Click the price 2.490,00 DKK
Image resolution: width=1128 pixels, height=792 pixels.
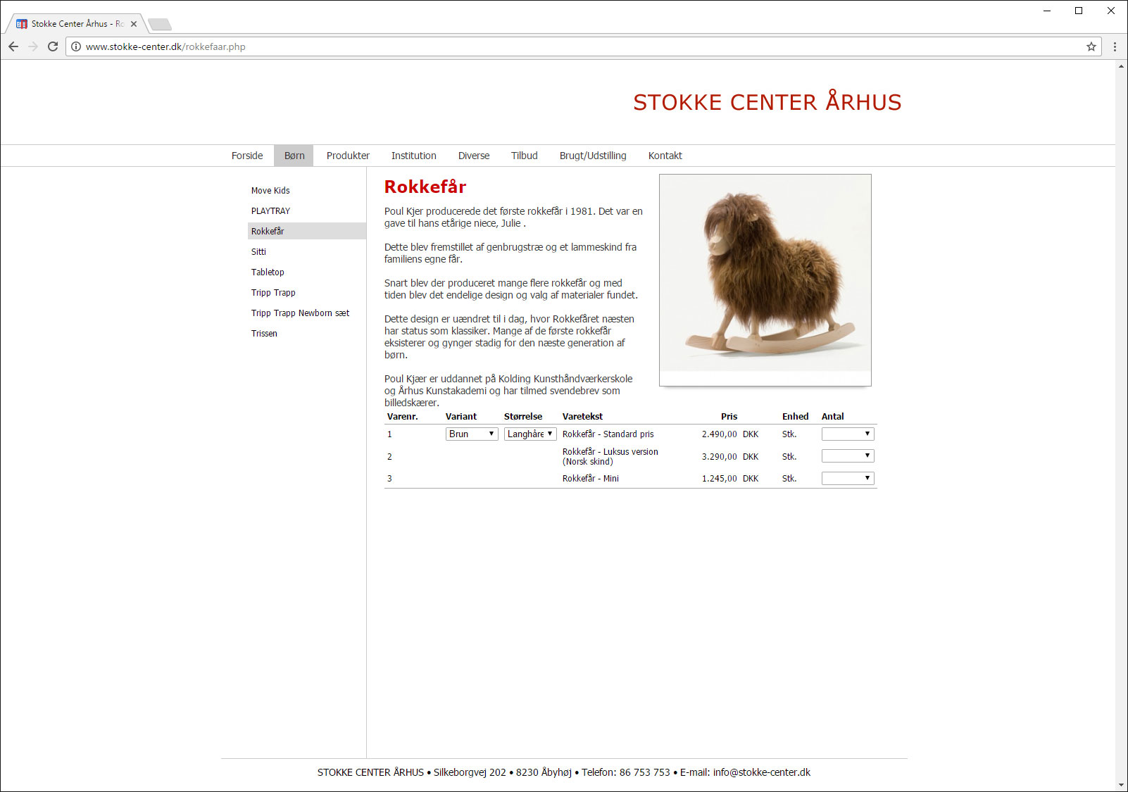coord(730,434)
